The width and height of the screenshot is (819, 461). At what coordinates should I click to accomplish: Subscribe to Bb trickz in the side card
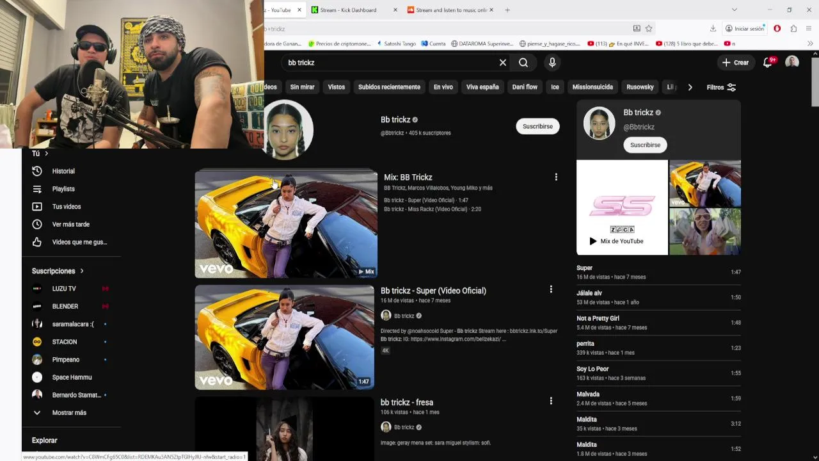pos(645,145)
